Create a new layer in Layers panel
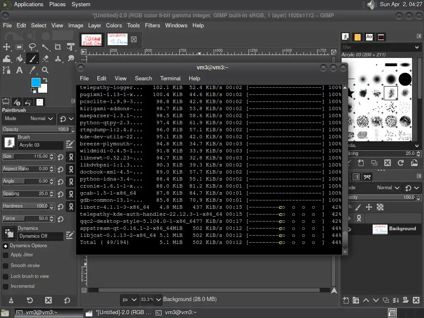The image size is (424, 318). click(x=346, y=300)
